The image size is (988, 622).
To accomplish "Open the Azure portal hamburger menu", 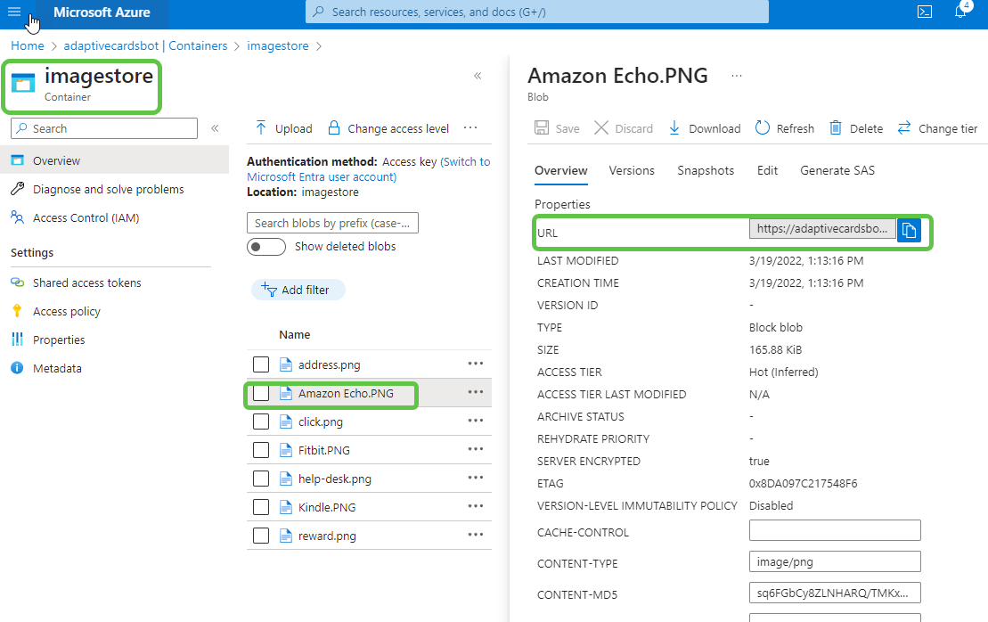I will coord(14,12).
